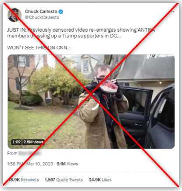
Task: Show the 34.9K Likes list
Action: pos(100,180)
